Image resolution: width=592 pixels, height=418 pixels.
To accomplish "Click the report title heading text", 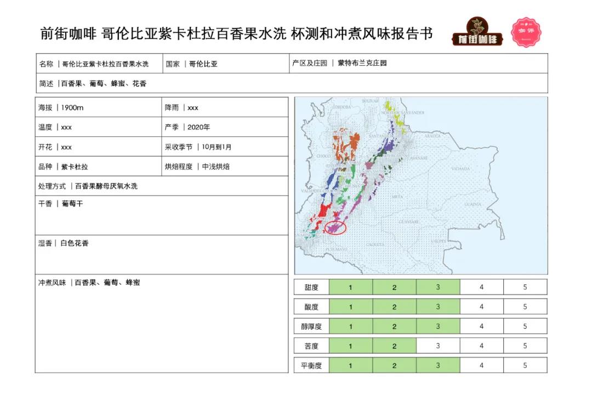I will point(236,34).
